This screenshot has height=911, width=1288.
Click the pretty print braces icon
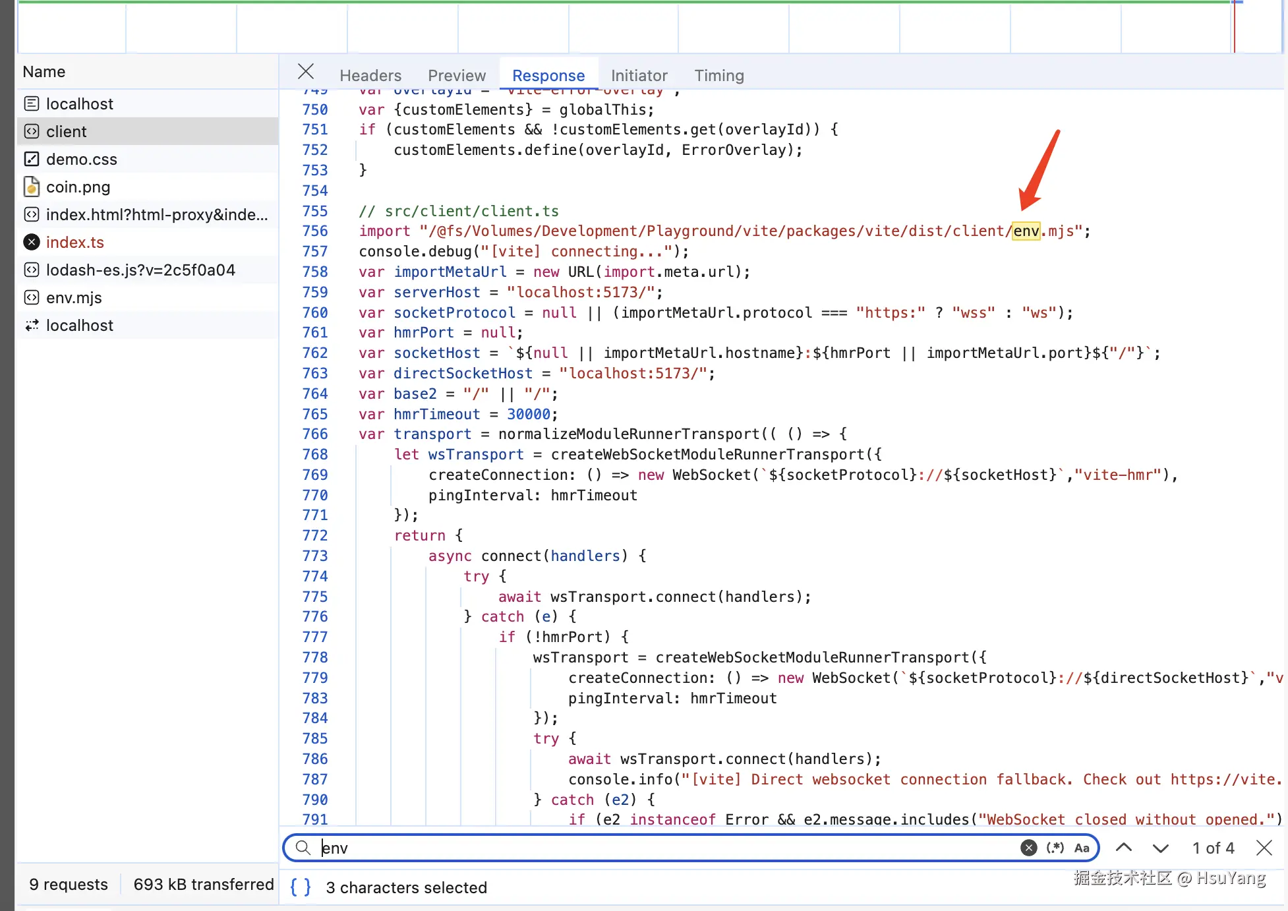point(300,887)
